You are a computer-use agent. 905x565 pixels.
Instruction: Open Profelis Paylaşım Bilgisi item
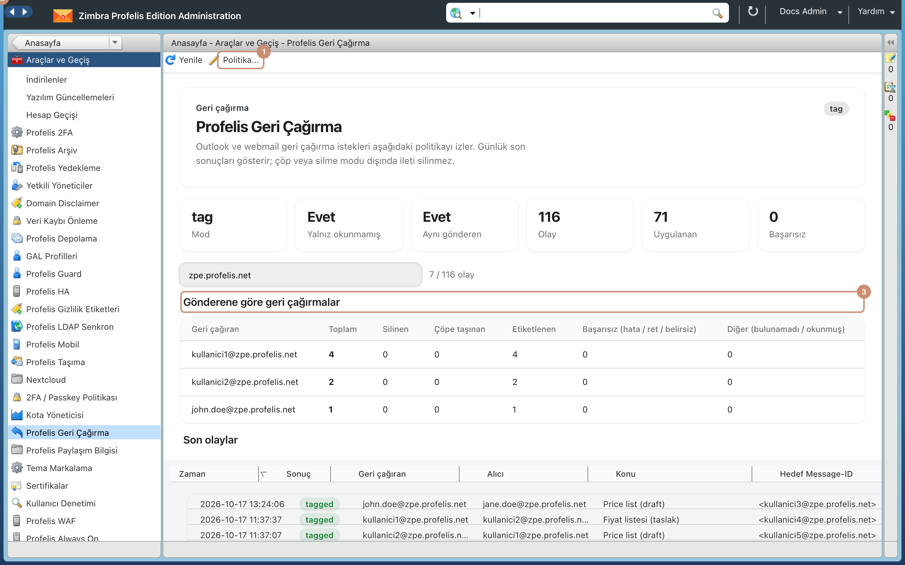(71, 450)
